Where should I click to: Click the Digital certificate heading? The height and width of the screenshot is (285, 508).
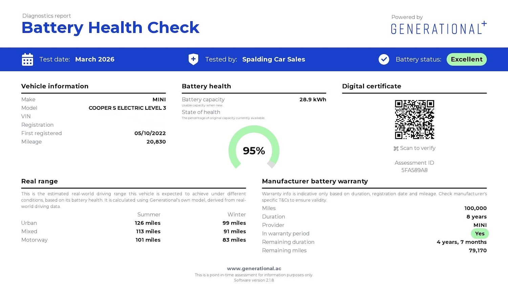point(372,86)
